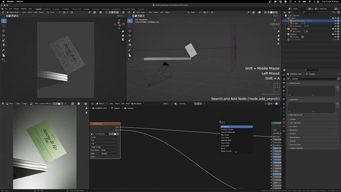Choose Bump in node search list

(x=237, y=148)
